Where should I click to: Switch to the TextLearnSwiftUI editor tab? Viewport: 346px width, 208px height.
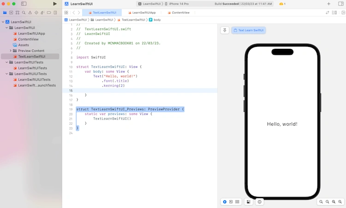click(102, 12)
